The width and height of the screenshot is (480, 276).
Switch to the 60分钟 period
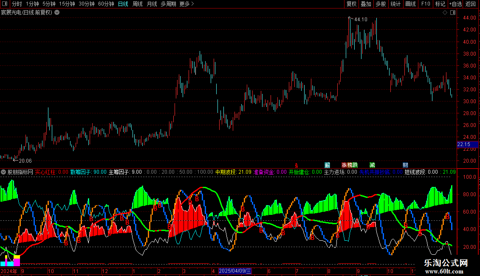[x=106, y=4]
